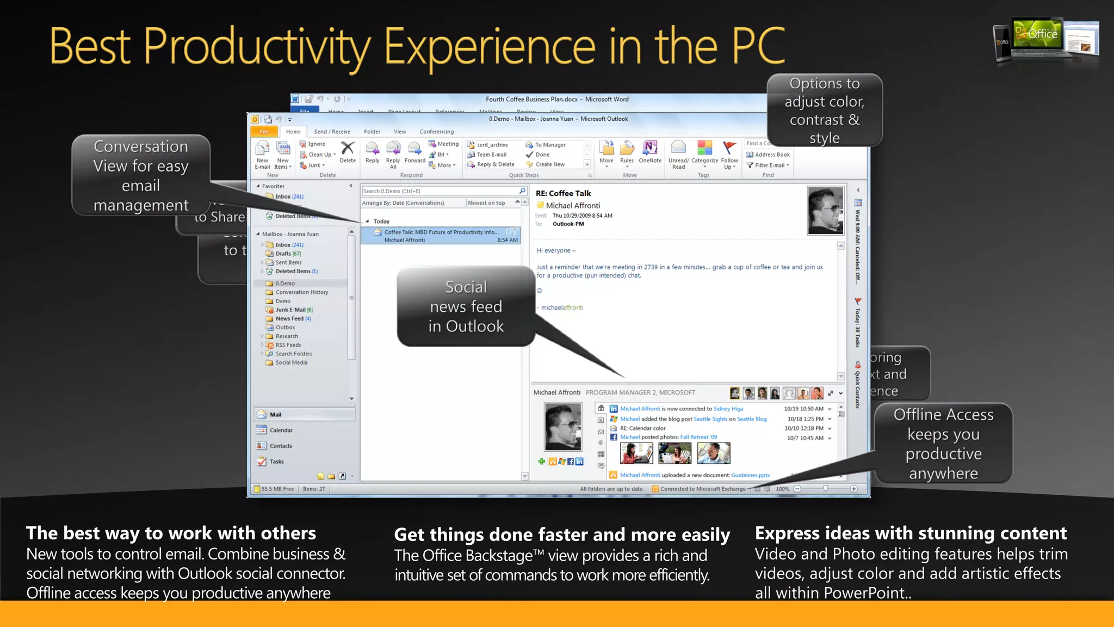This screenshot has width=1114, height=627.
Task: Open OneNote from the Move group
Action: coord(650,148)
